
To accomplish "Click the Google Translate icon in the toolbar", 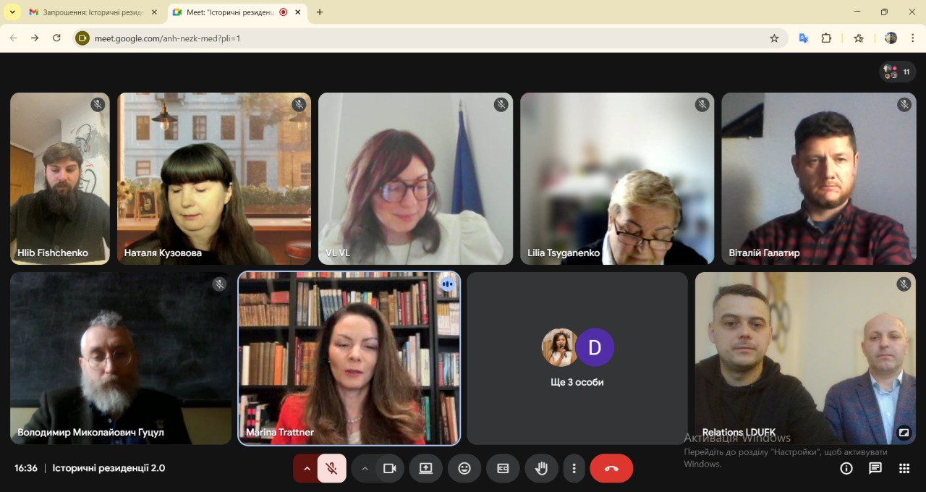I will click(803, 38).
